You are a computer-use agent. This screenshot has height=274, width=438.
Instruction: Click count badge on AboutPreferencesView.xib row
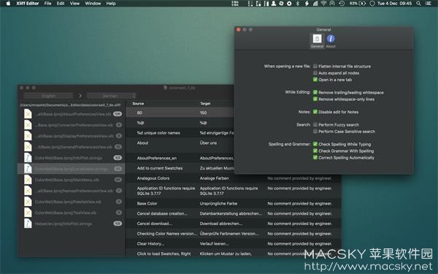click(118, 114)
